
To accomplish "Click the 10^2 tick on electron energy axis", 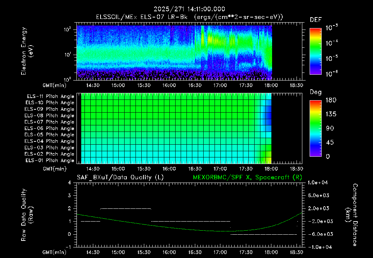I will [67, 30].
